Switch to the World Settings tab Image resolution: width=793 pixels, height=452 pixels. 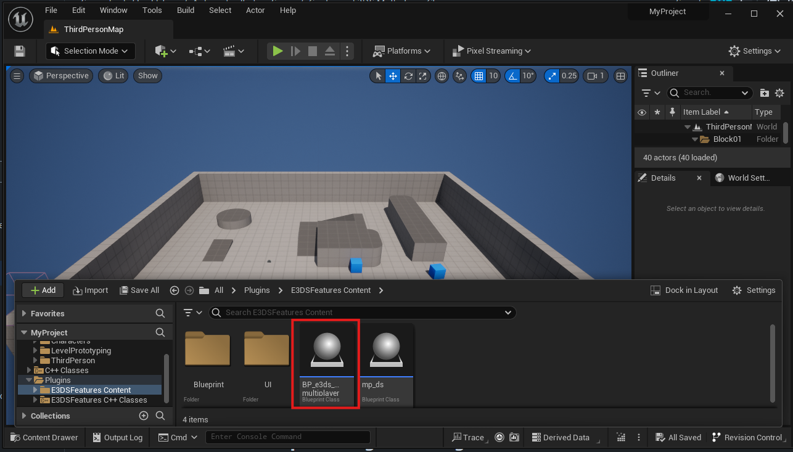(742, 178)
